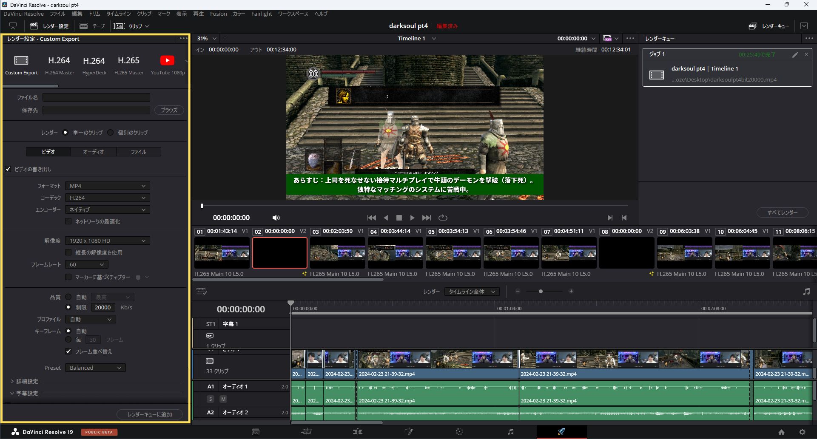Select the 個別のクリップ radio button
817x439 pixels.
tap(111, 132)
